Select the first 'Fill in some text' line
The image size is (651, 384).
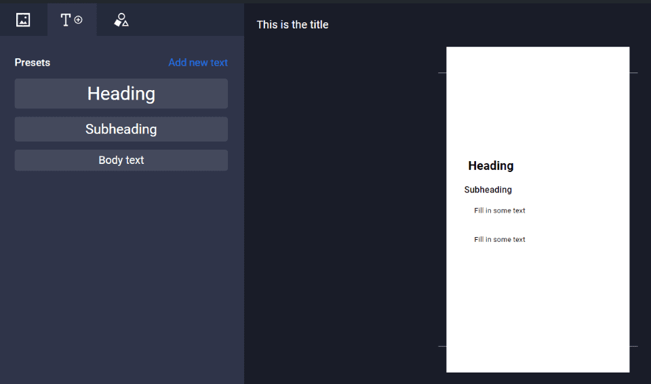point(500,211)
